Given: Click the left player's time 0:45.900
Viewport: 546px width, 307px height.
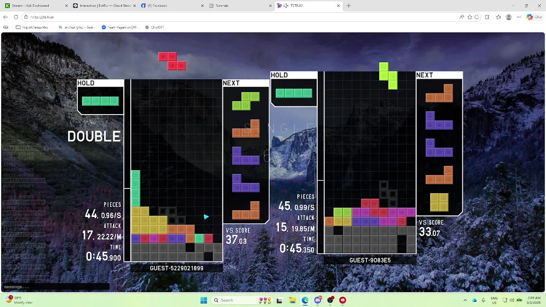Looking at the screenshot, I should [103, 256].
